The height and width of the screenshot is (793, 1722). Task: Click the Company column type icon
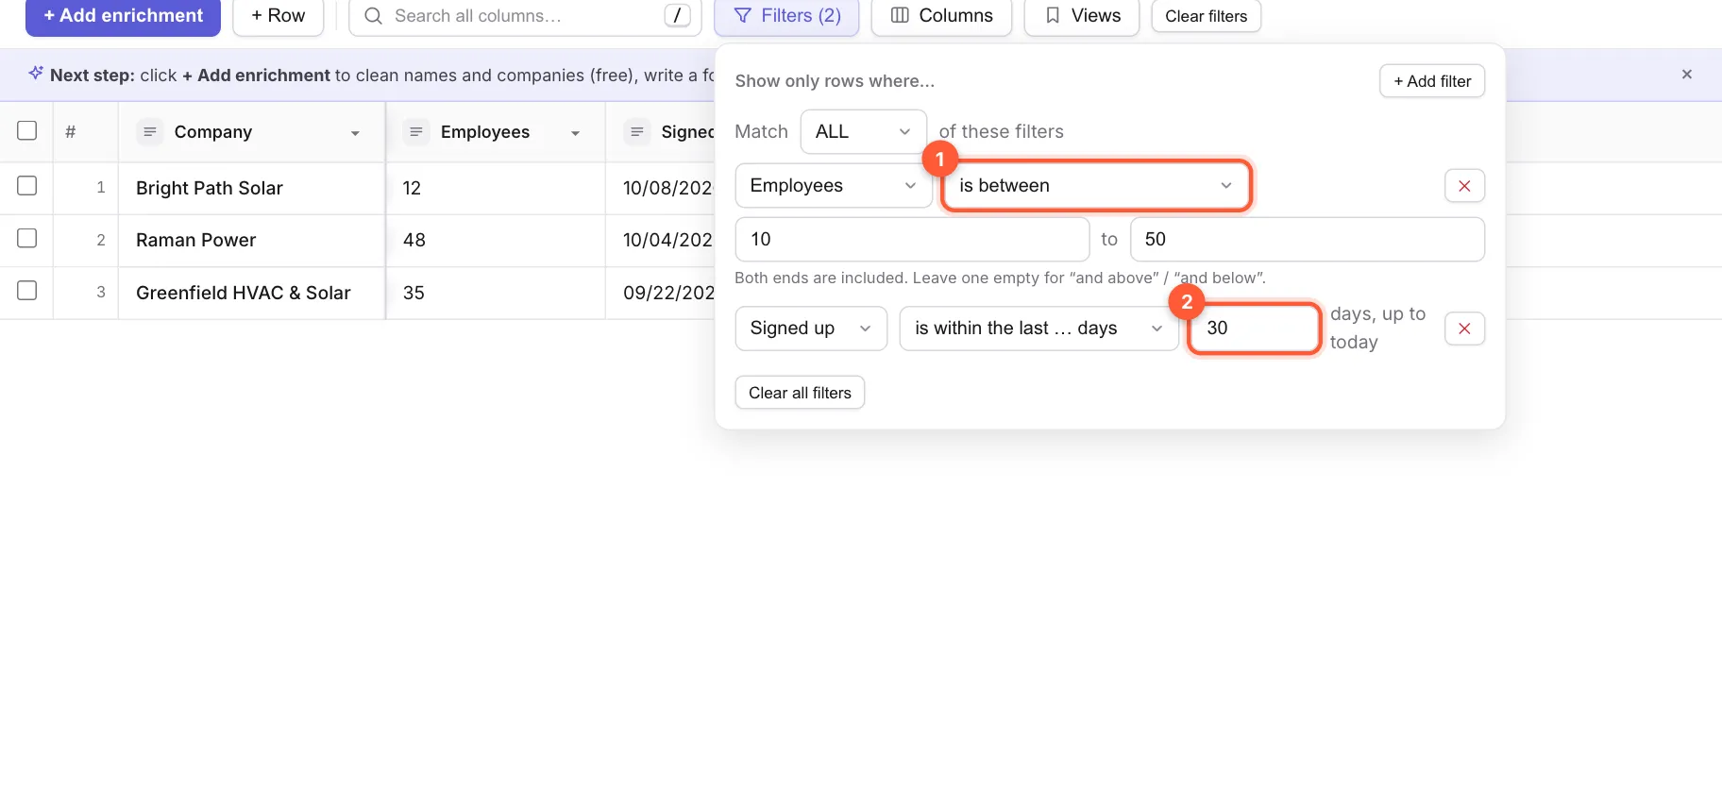(150, 132)
